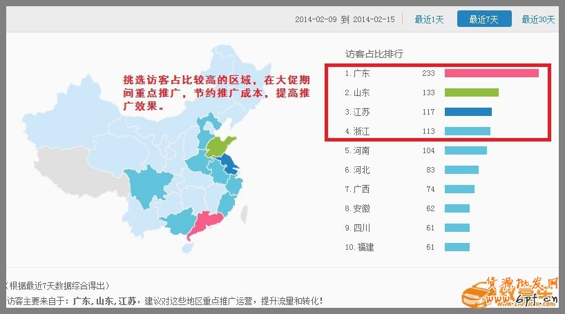Image resolution: width=565 pixels, height=314 pixels.
Task: Click the dark blue 江苏 bar
Action: (468, 112)
